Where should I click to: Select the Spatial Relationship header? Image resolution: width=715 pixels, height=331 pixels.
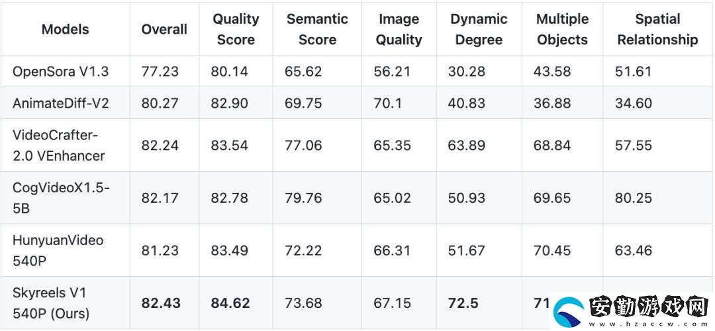[x=657, y=29]
